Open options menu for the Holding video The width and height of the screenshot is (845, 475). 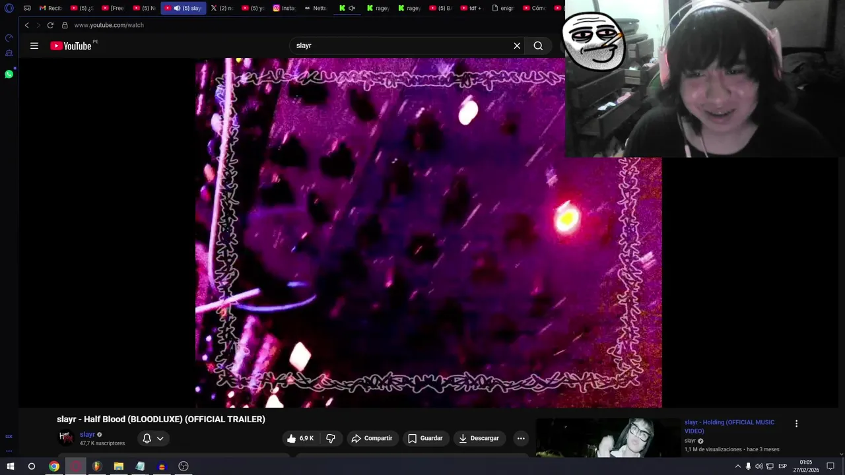click(796, 424)
